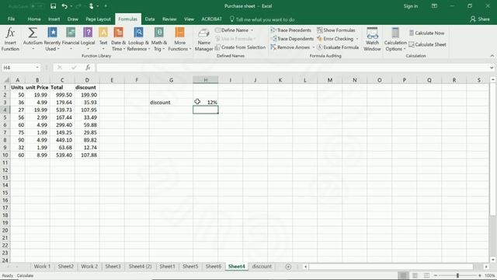Open the Financial functions library
The height and width of the screenshot is (280, 497).
click(71, 40)
